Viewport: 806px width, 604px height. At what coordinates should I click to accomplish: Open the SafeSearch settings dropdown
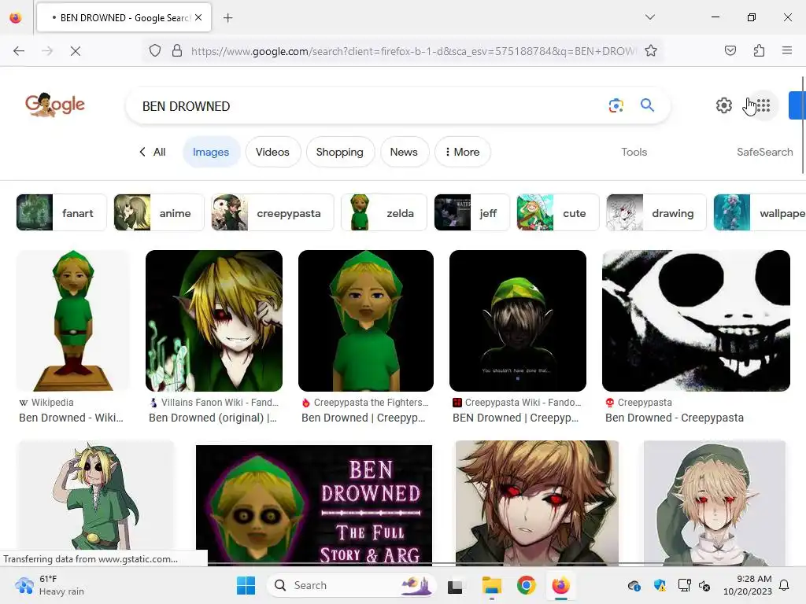coord(764,152)
